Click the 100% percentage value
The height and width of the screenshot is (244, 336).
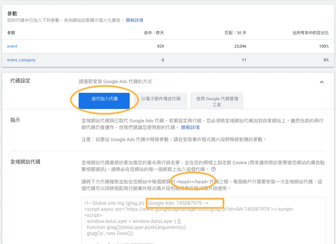pyautogui.click(x=324, y=46)
